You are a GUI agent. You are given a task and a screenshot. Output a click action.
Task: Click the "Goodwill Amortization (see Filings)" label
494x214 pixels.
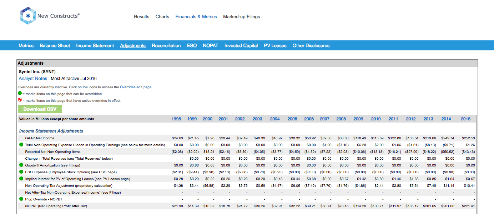click(53, 165)
